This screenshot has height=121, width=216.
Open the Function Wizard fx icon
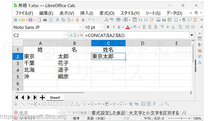tap(71, 35)
